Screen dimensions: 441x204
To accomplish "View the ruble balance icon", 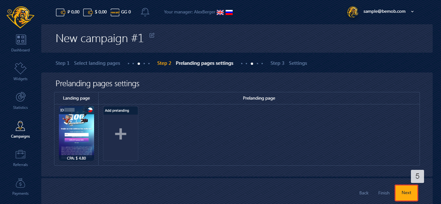I will click(60, 12).
